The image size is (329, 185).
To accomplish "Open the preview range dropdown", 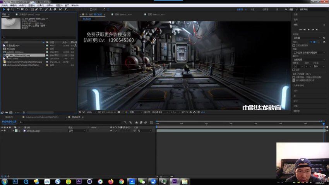I will click(309, 53).
